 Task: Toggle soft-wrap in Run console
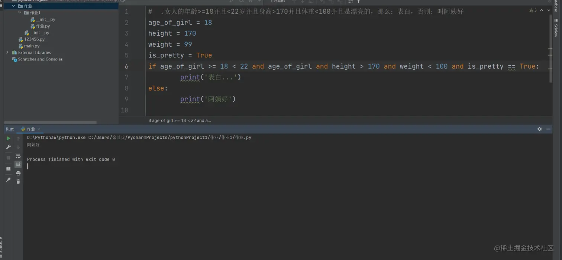(18, 156)
